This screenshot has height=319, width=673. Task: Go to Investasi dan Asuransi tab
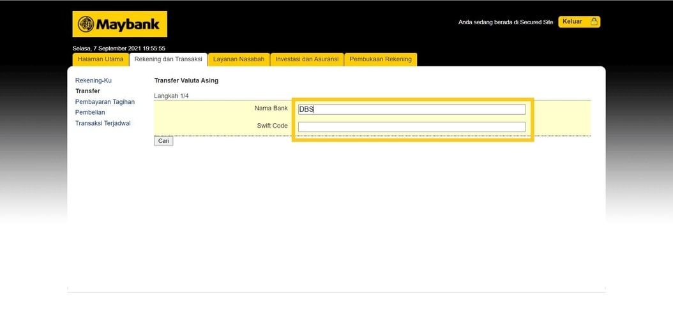point(307,59)
